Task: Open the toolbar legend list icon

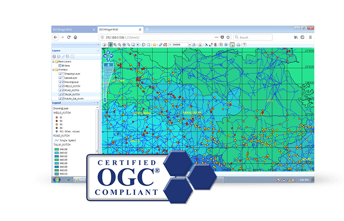Action: 221,45
